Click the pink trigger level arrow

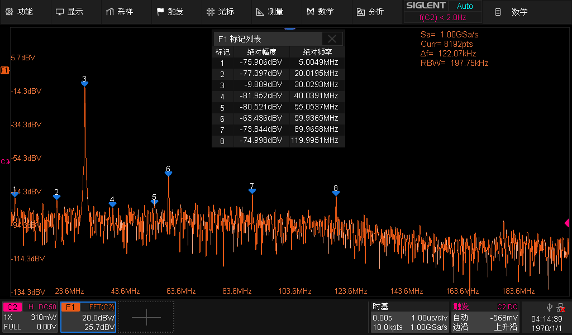click(566, 223)
